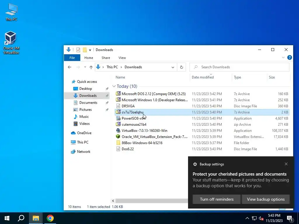299x224 pixels.
Task: Open the Windows Start menu
Action: click(7, 218)
